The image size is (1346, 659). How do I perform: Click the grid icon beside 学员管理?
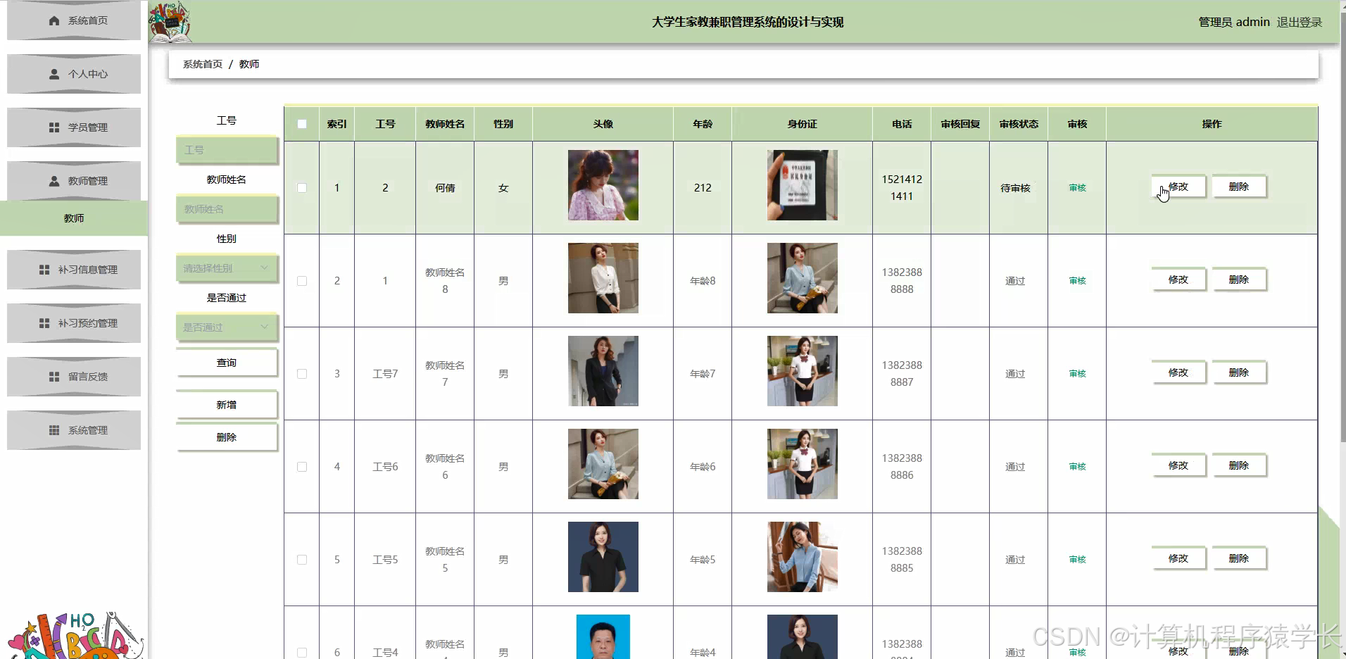pos(54,127)
